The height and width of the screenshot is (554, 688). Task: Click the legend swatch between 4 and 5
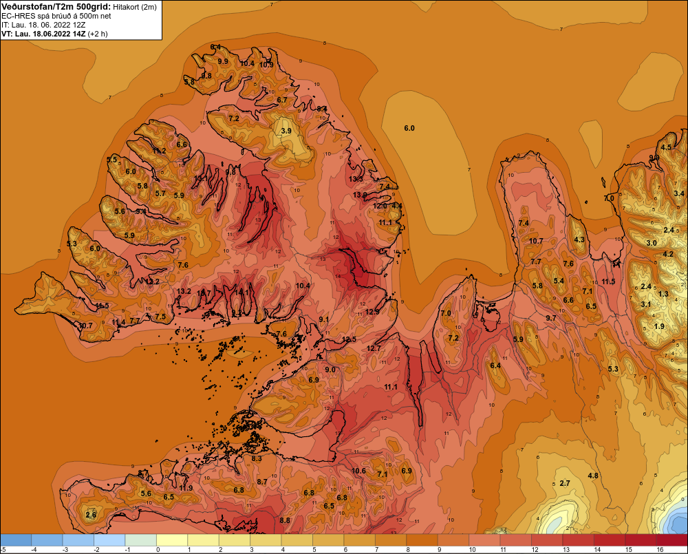297,540
